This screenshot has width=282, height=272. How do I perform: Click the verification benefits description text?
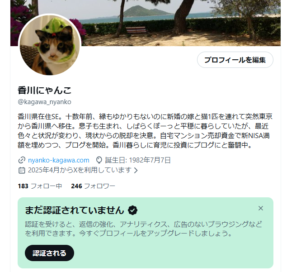point(144,229)
